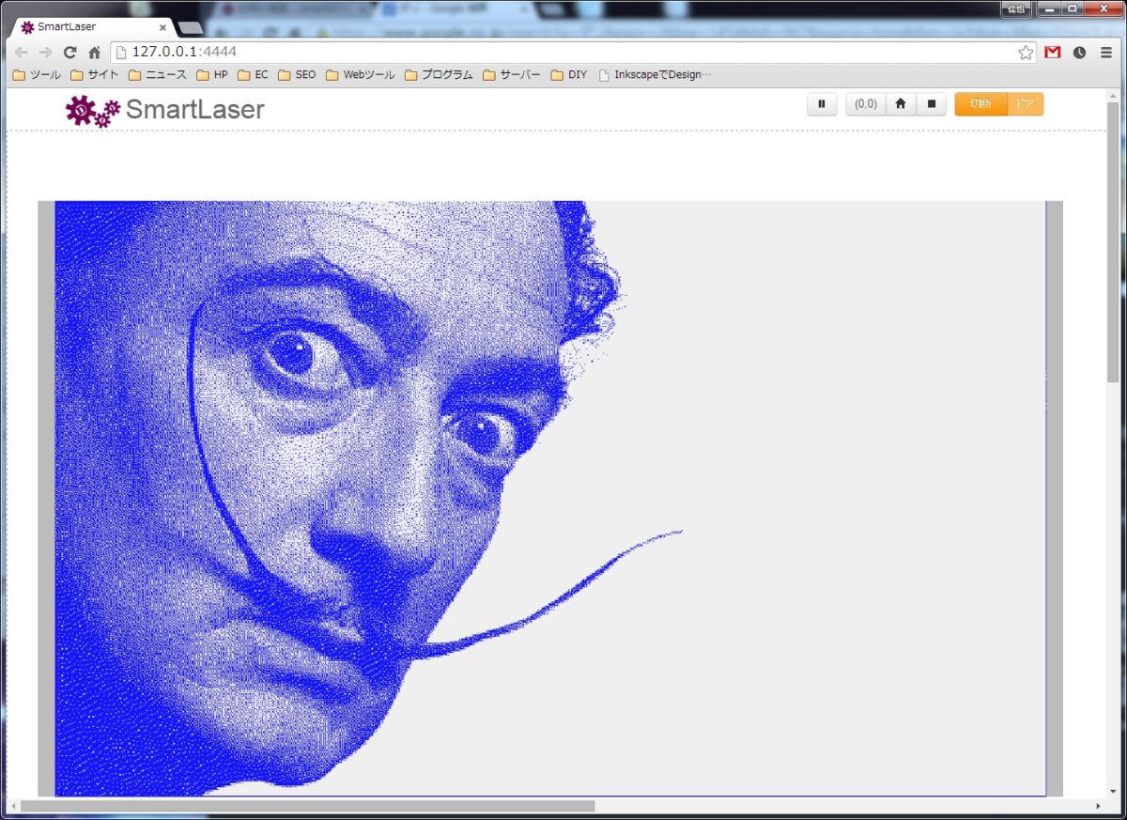
Task: Click the scroll-right arrow of horizontal scrollbar
Action: 1098,806
